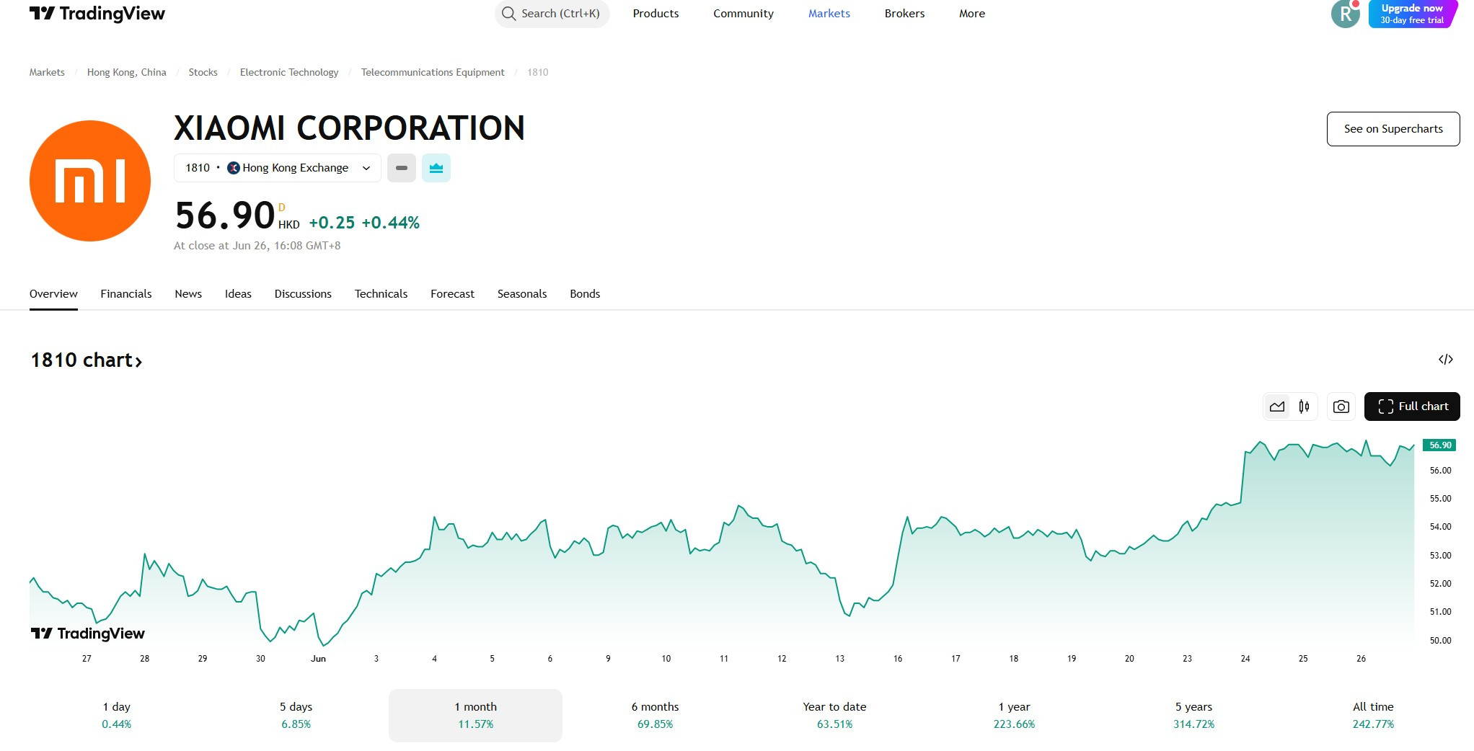
Task: Switch to the Ideas tab
Action: point(238,294)
